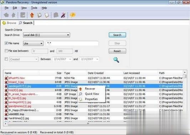This screenshot has height=135, width=190.
Task: Select the jpandymoney[1].jpg row
Action: tap(93, 106)
